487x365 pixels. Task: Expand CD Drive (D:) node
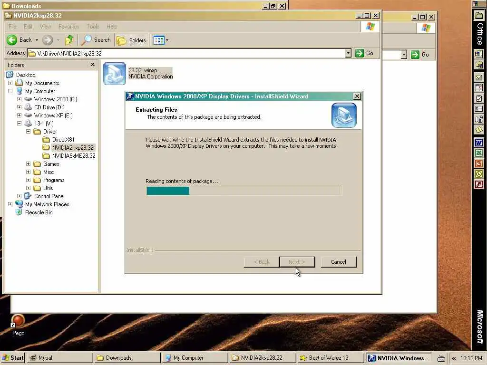[19, 107]
